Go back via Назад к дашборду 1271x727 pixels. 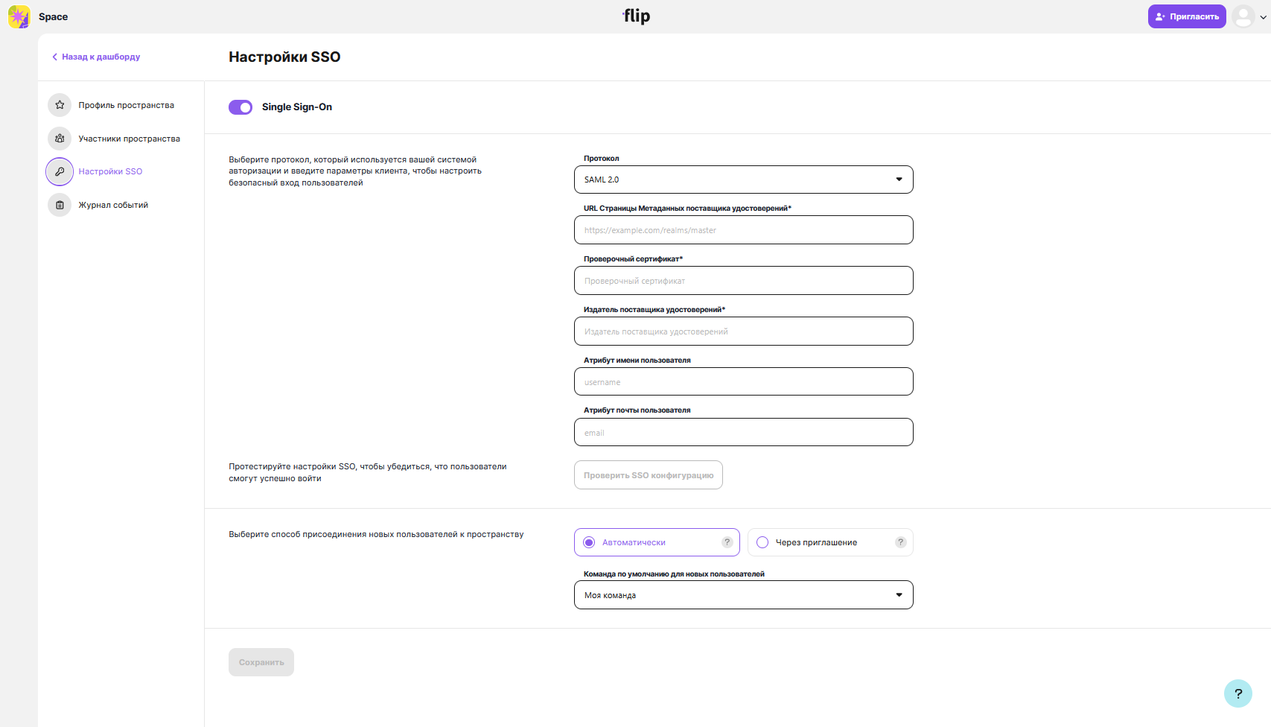(x=95, y=57)
